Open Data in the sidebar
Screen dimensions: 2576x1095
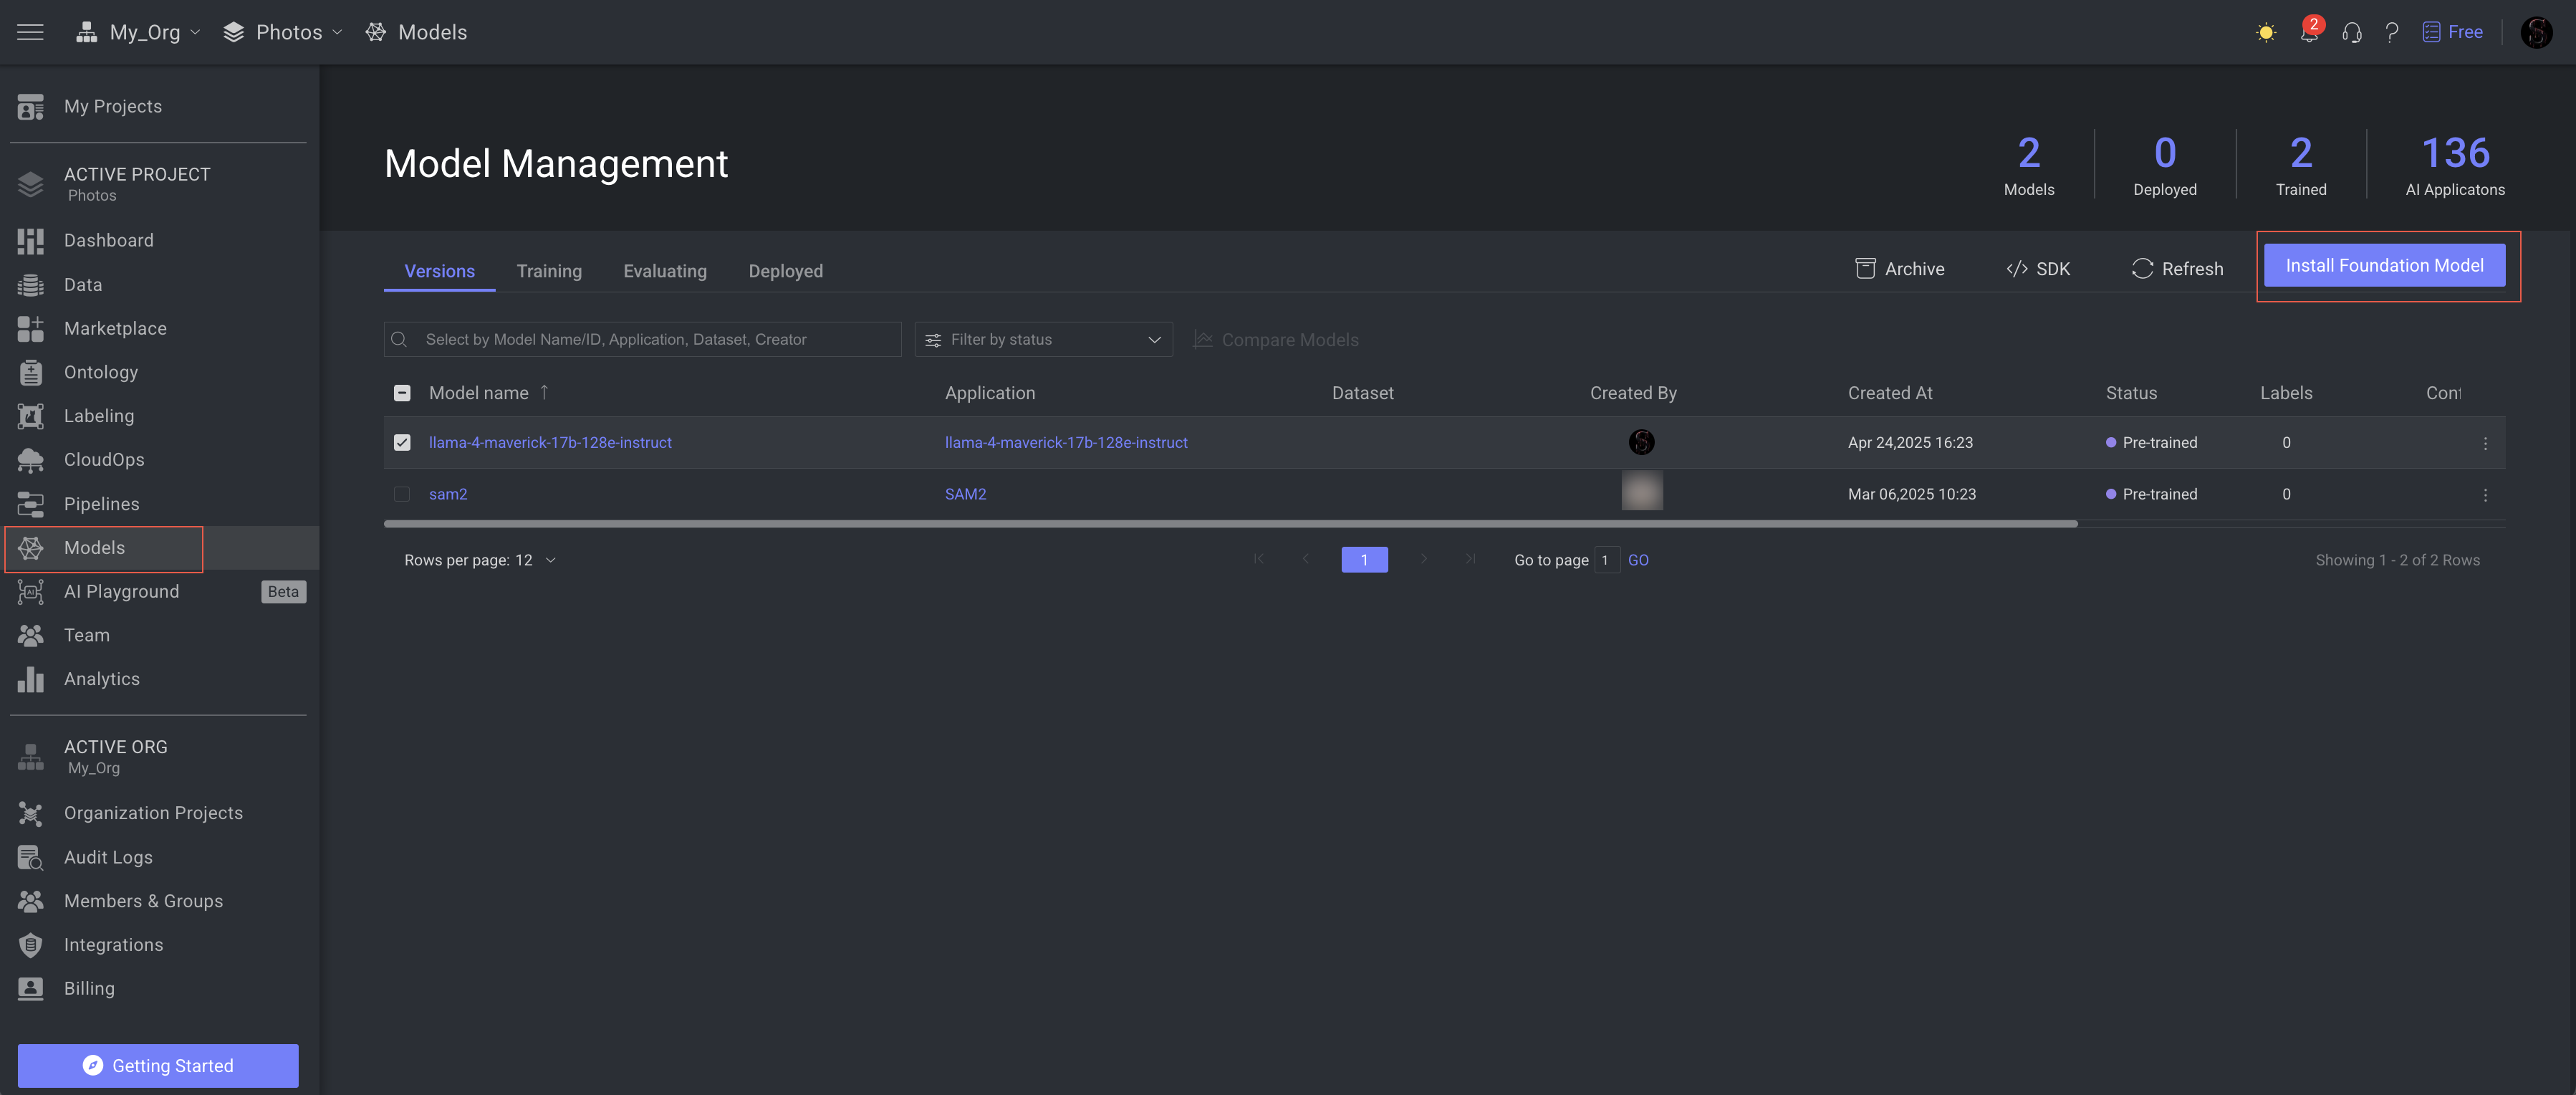(83, 285)
